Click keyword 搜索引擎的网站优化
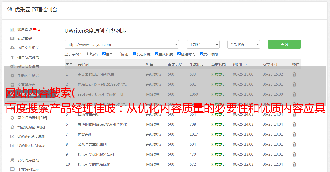Viewport: 330px width, 172px height. [94, 164]
